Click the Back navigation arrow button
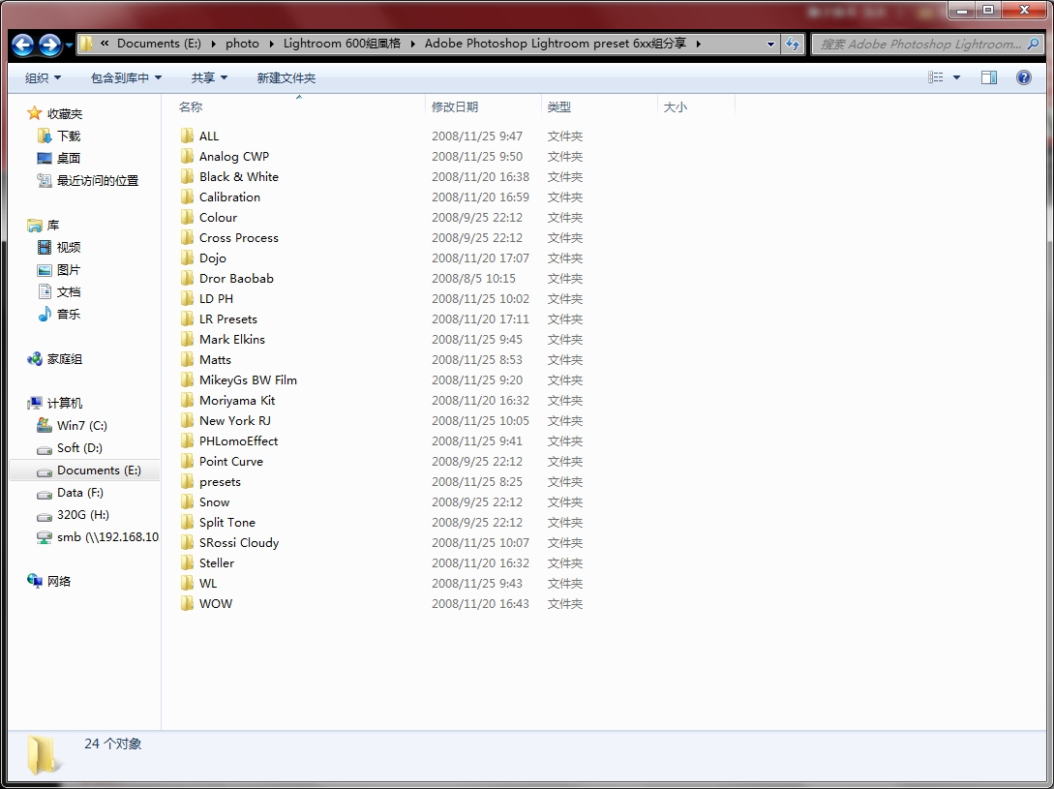Viewport: 1054px width, 789px height. click(23, 45)
